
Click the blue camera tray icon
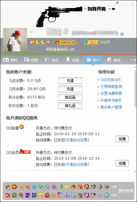coord(67,195)
